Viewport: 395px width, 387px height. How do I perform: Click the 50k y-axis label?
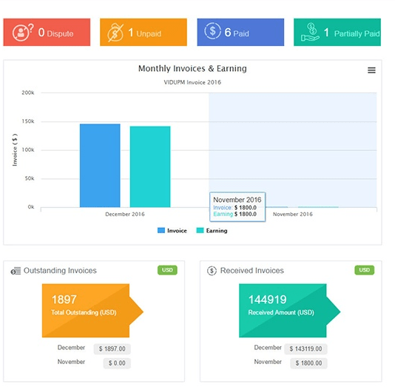click(x=30, y=178)
